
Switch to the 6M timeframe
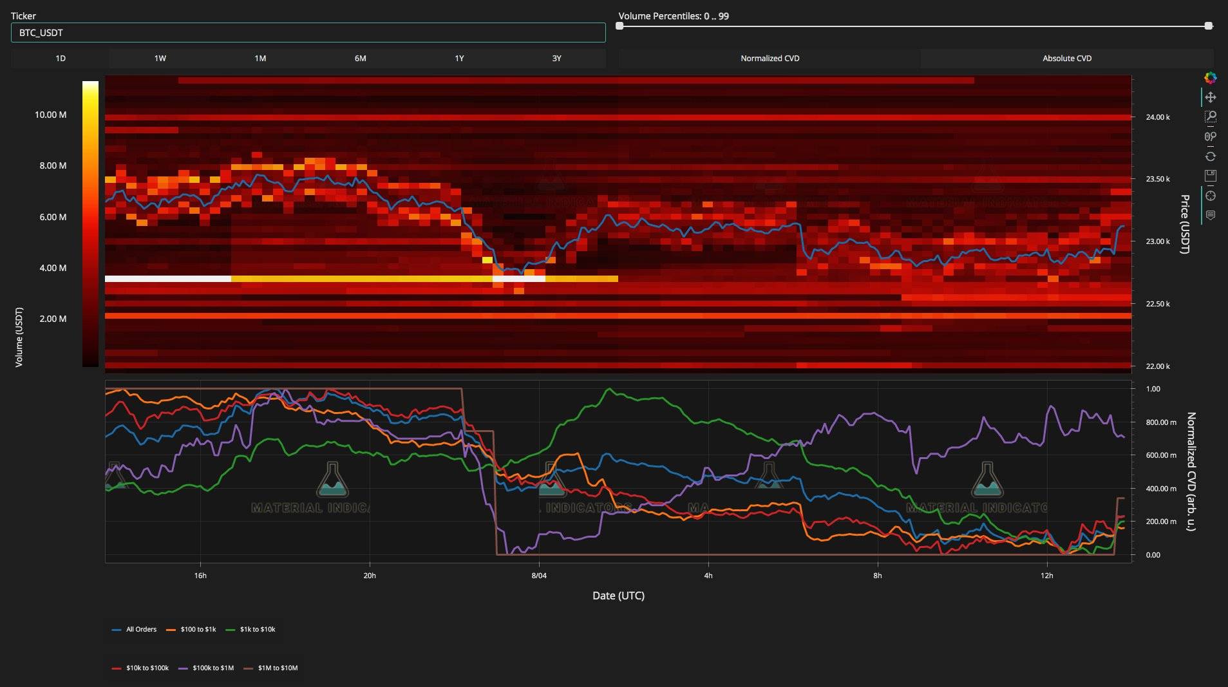[x=360, y=58]
